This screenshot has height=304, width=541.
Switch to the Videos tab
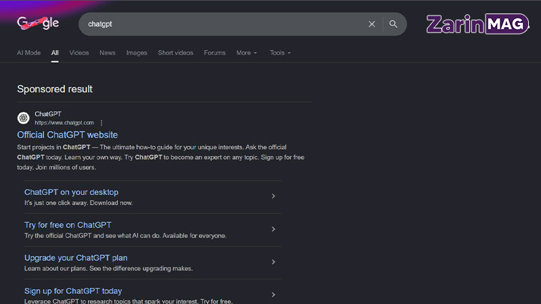pos(79,53)
